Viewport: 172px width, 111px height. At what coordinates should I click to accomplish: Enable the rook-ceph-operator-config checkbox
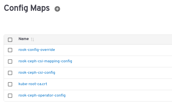pyautogui.click(x=10, y=96)
